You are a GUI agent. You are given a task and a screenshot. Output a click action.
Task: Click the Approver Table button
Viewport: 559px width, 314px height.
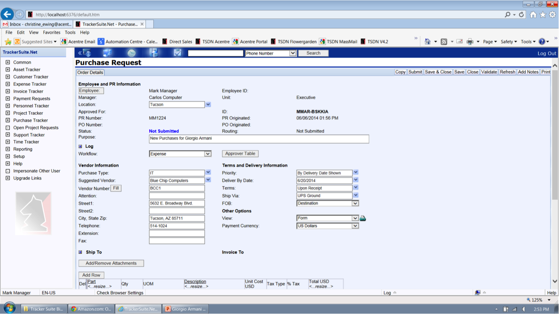tap(240, 154)
